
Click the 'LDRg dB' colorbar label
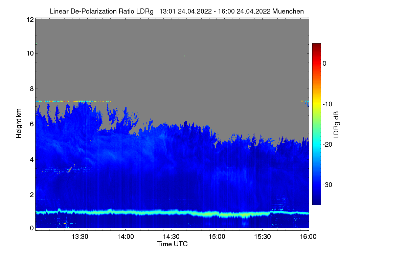click(336, 125)
